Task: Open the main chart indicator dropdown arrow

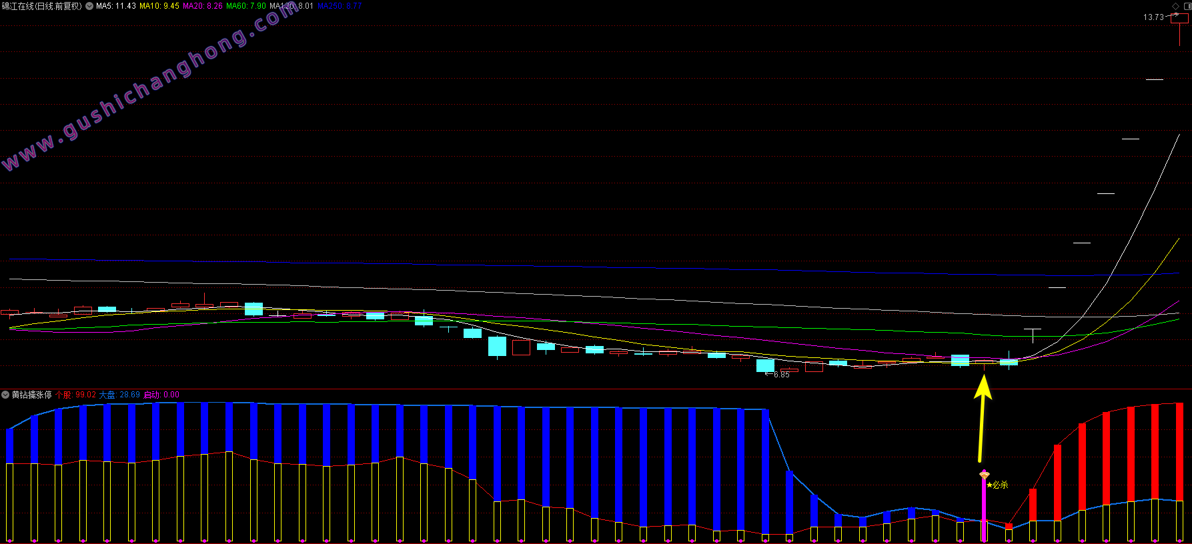Action: pos(89,6)
